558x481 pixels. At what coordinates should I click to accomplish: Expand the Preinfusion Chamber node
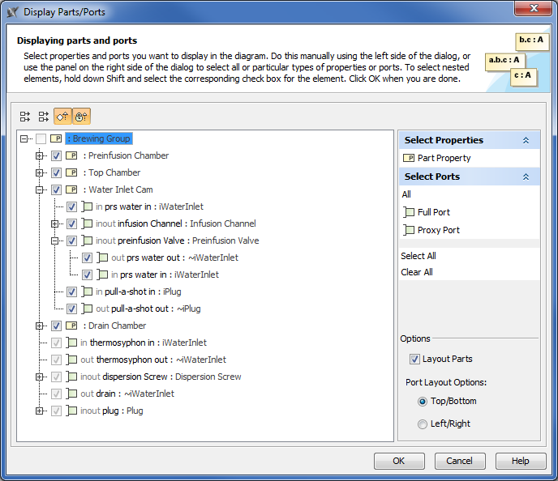(x=39, y=155)
